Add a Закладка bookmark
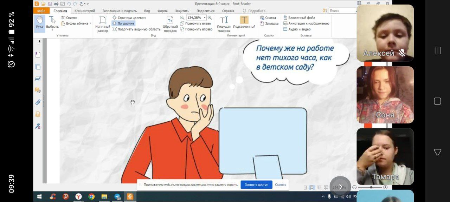450x202 pixels. click(x=269, y=23)
